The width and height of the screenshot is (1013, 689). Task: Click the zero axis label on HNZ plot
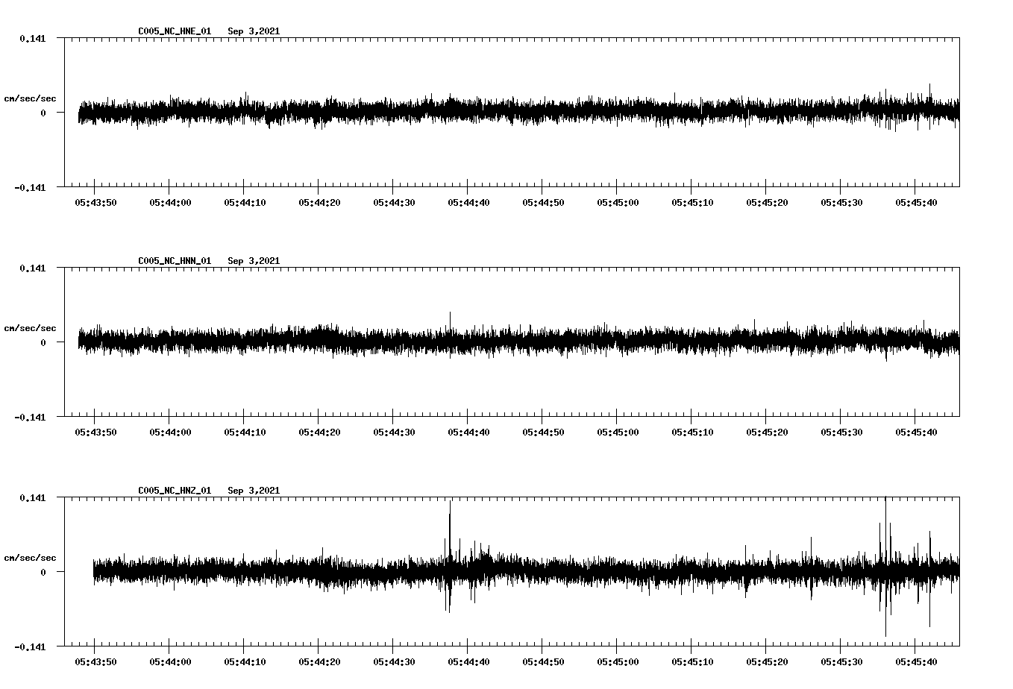43,573
